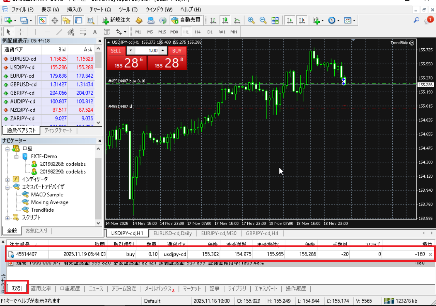Screen dimensions: 436x306
Task: Click the tile windows icon
Action: tap(275, 20)
